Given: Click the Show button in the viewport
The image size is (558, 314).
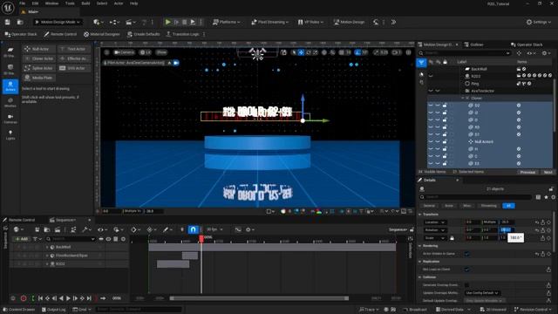Looking at the screenshot, I should click(x=161, y=52).
